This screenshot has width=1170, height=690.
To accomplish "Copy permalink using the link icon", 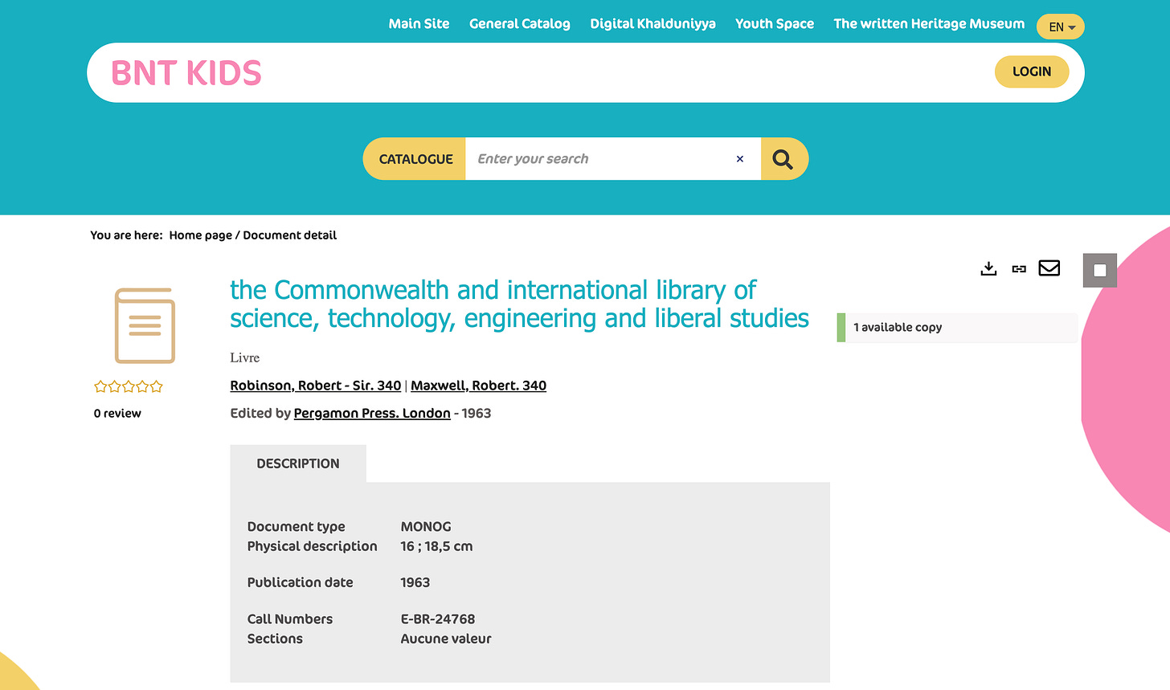I will (1019, 269).
